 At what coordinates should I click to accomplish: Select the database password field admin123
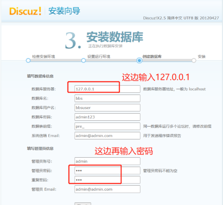107,117
